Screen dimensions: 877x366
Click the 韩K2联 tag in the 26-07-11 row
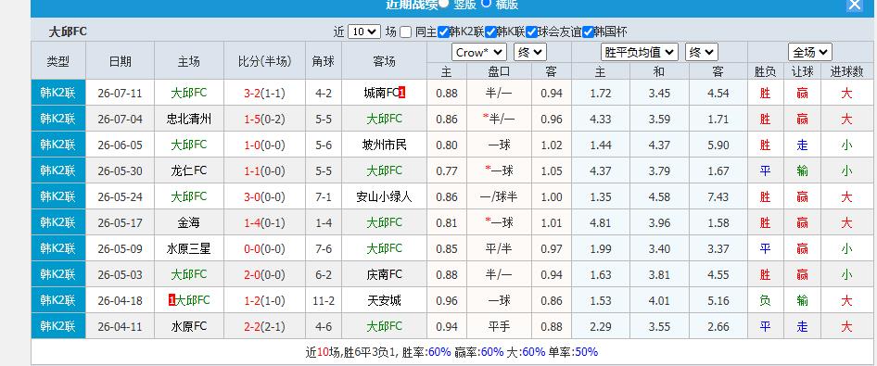(58, 93)
